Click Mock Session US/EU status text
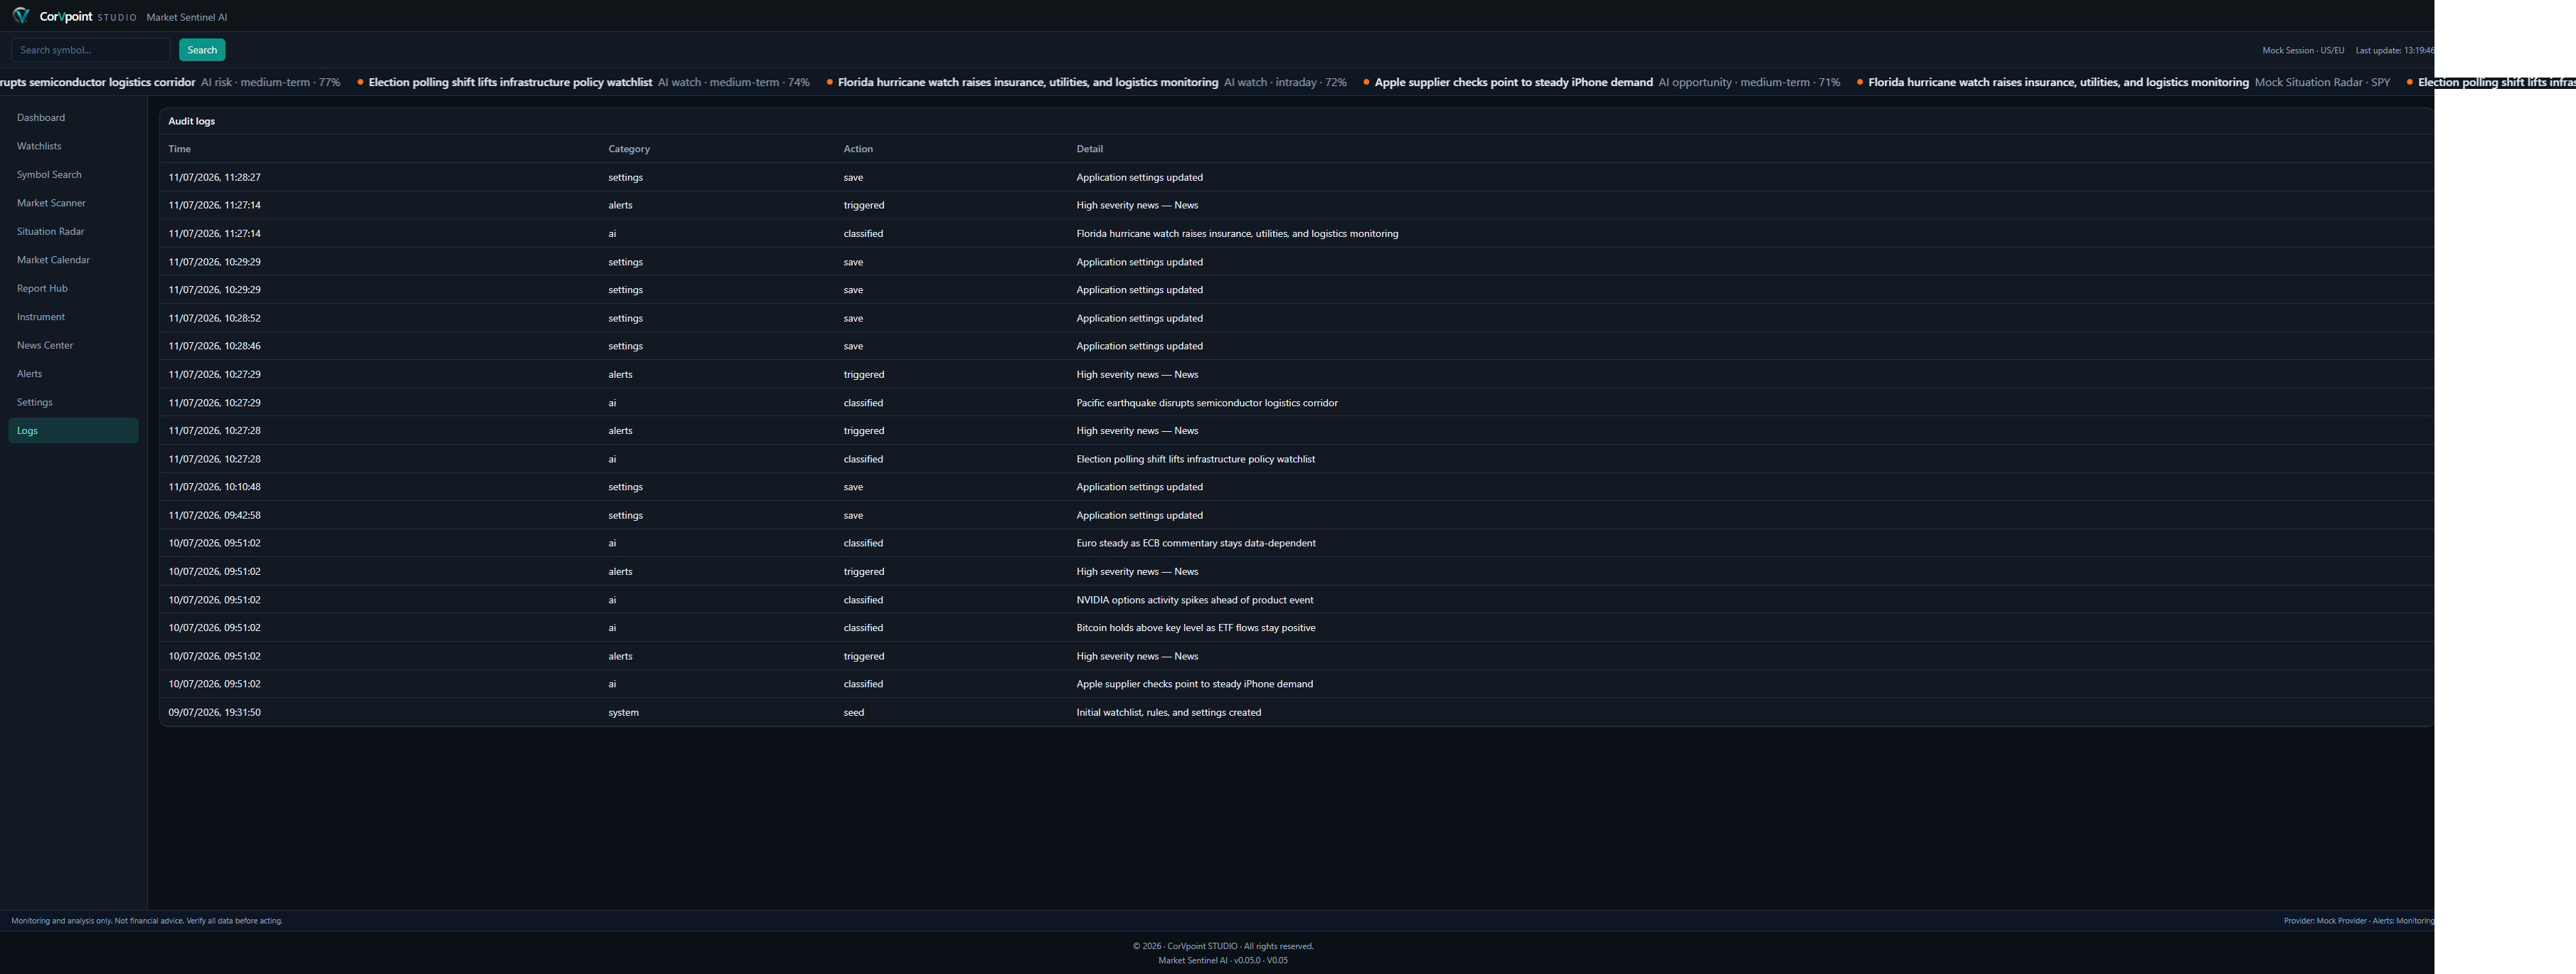This screenshot has height=974, width=2576. (x=2303, y=51)
